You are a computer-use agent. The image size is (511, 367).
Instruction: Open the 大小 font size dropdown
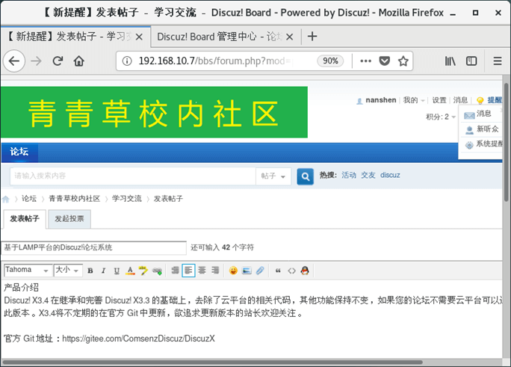[x=68, y=270]
